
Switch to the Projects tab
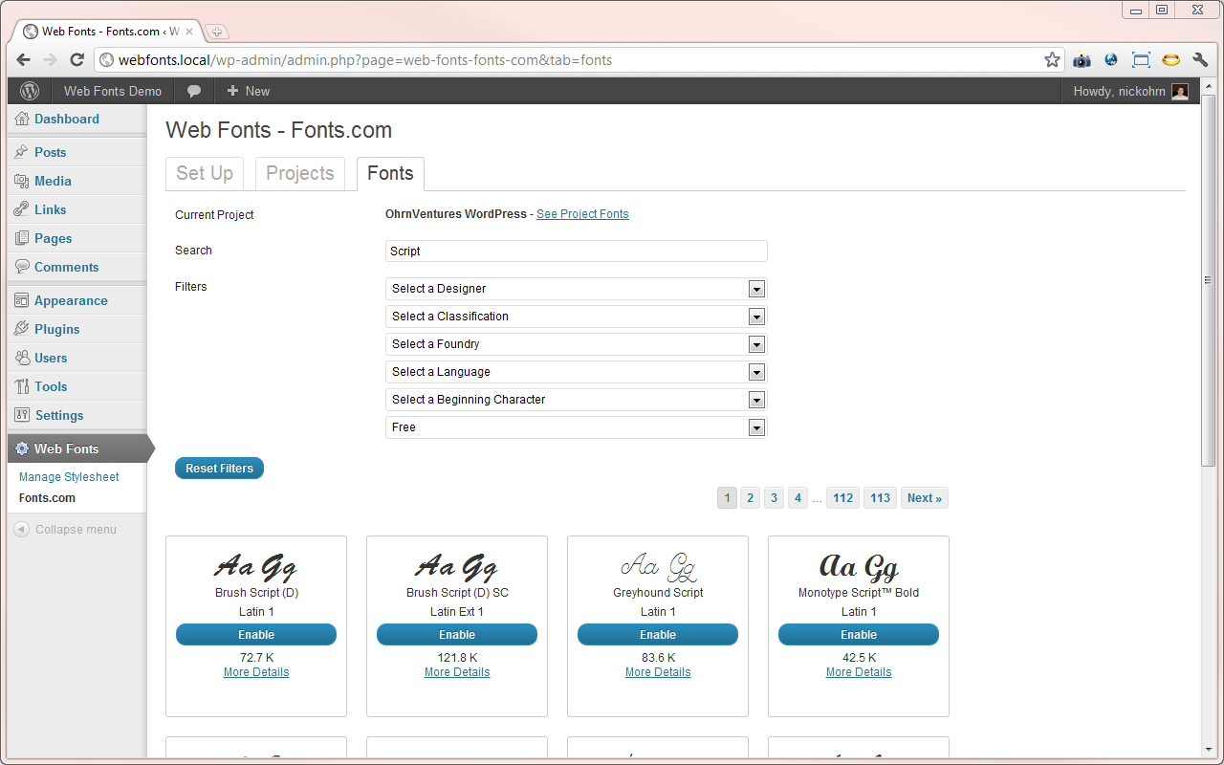pyautogui.click(x=300, y=173)
